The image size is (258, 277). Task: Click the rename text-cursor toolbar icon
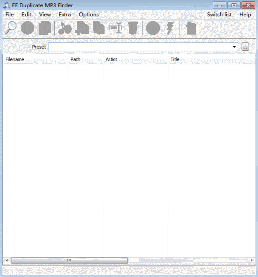click(x=116, y=28)
